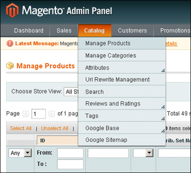
Task: Focus the page number field
Action: click(39, 114)
